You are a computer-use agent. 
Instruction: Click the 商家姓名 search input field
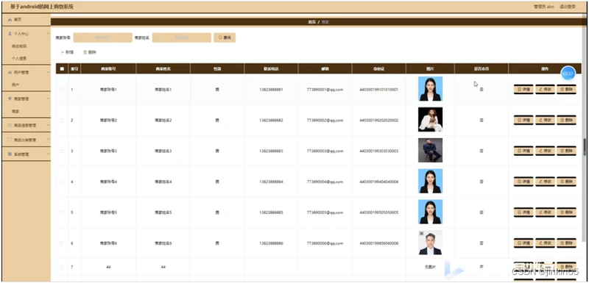(182, 37)
